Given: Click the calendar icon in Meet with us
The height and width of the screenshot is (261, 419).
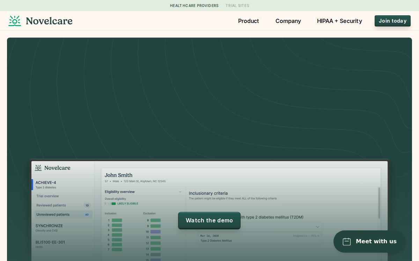Looking at the screenshot, I should (x=347, y=242).
